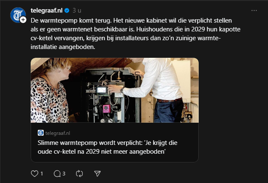Open the 'Slimme warmtepomp wordt verplicht' headline
This screenshot has width=268, height=183.
coord(108,147)
